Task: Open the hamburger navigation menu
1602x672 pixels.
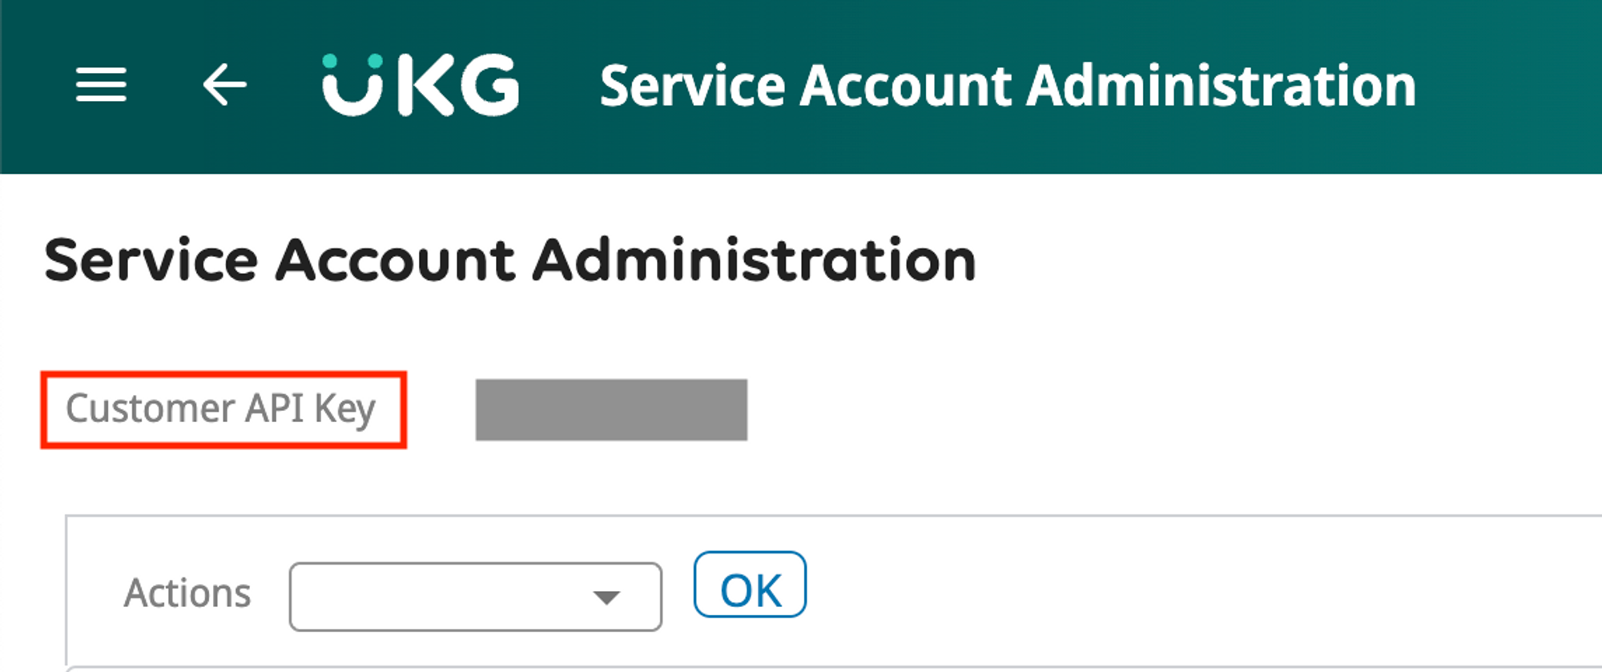Action: click(101, 85)
